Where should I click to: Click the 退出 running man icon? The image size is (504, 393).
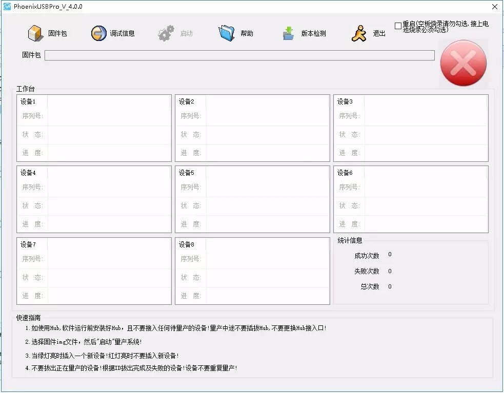[359, 33]
